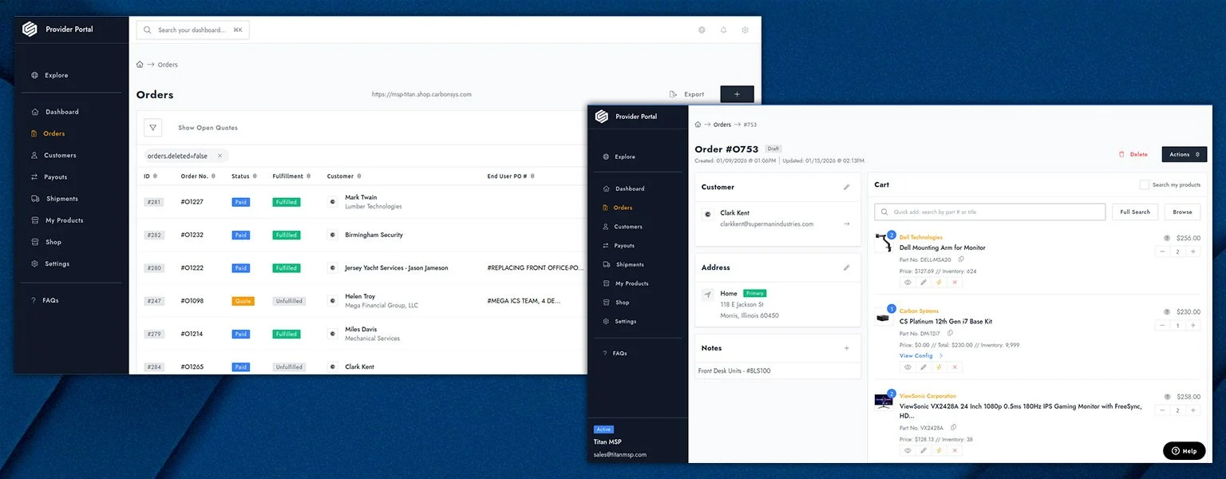Edit Clark Kent customer via pencil icon
This screenshot has width=1226, height=479.
point(847,187)
